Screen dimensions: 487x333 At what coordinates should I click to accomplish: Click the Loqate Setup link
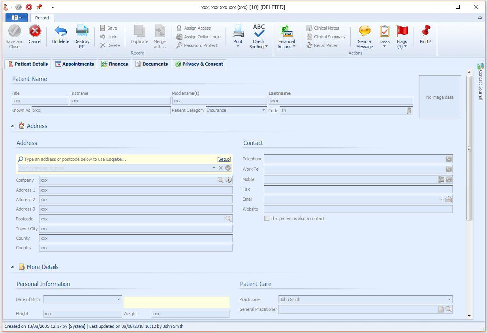coord(224,159)
